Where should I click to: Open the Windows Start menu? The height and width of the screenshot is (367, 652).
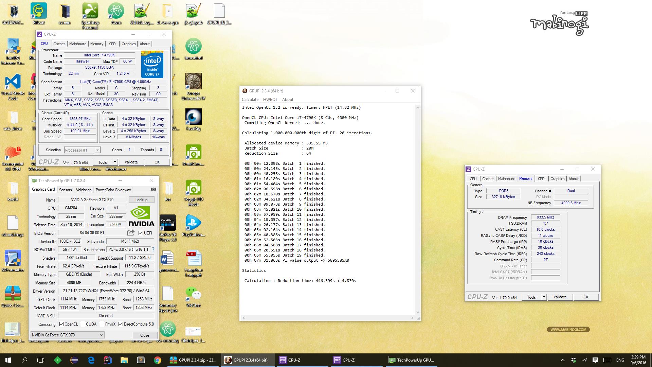pos(8,360)
